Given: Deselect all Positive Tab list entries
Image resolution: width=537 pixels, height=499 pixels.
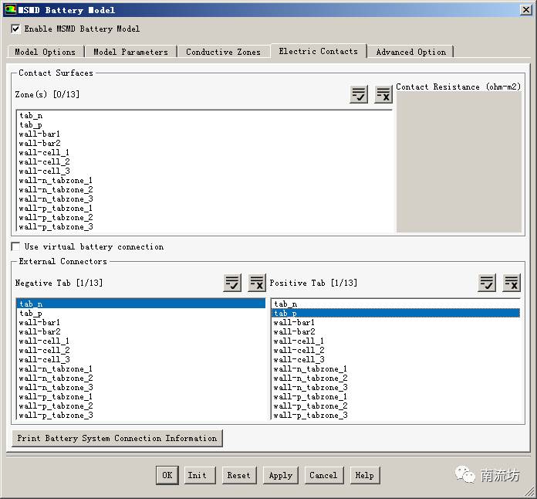Looking at the screenshot, I should pyautogui.click(x=512, y=283).
